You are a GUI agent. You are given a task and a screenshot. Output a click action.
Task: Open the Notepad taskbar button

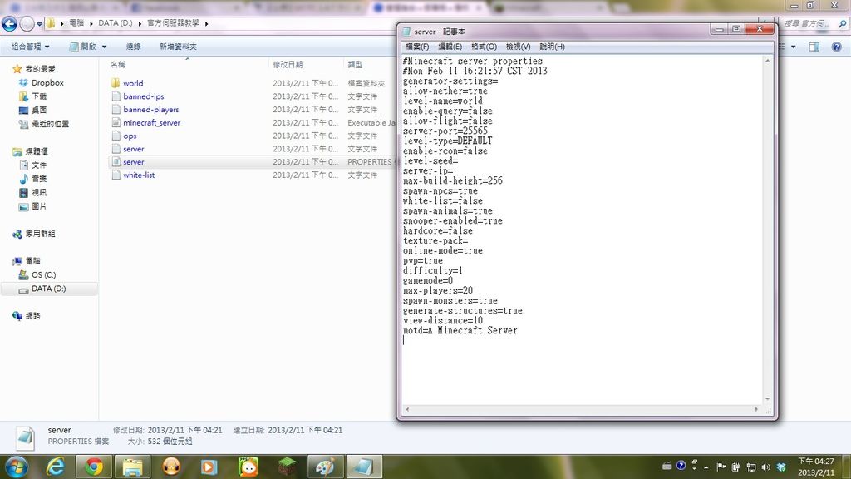coord(364,467)
